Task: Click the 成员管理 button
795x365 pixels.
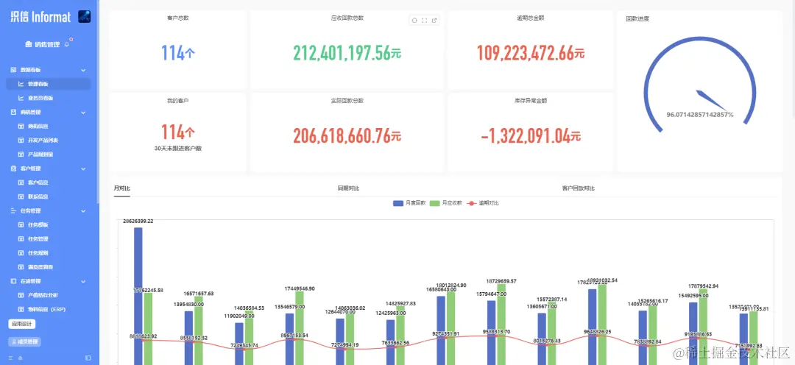Action: coord(24,341)
